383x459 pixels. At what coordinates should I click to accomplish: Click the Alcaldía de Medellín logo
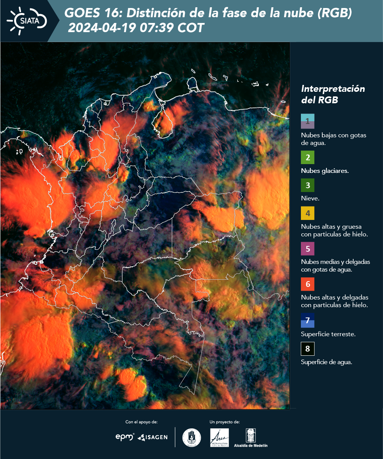point(251,438)
